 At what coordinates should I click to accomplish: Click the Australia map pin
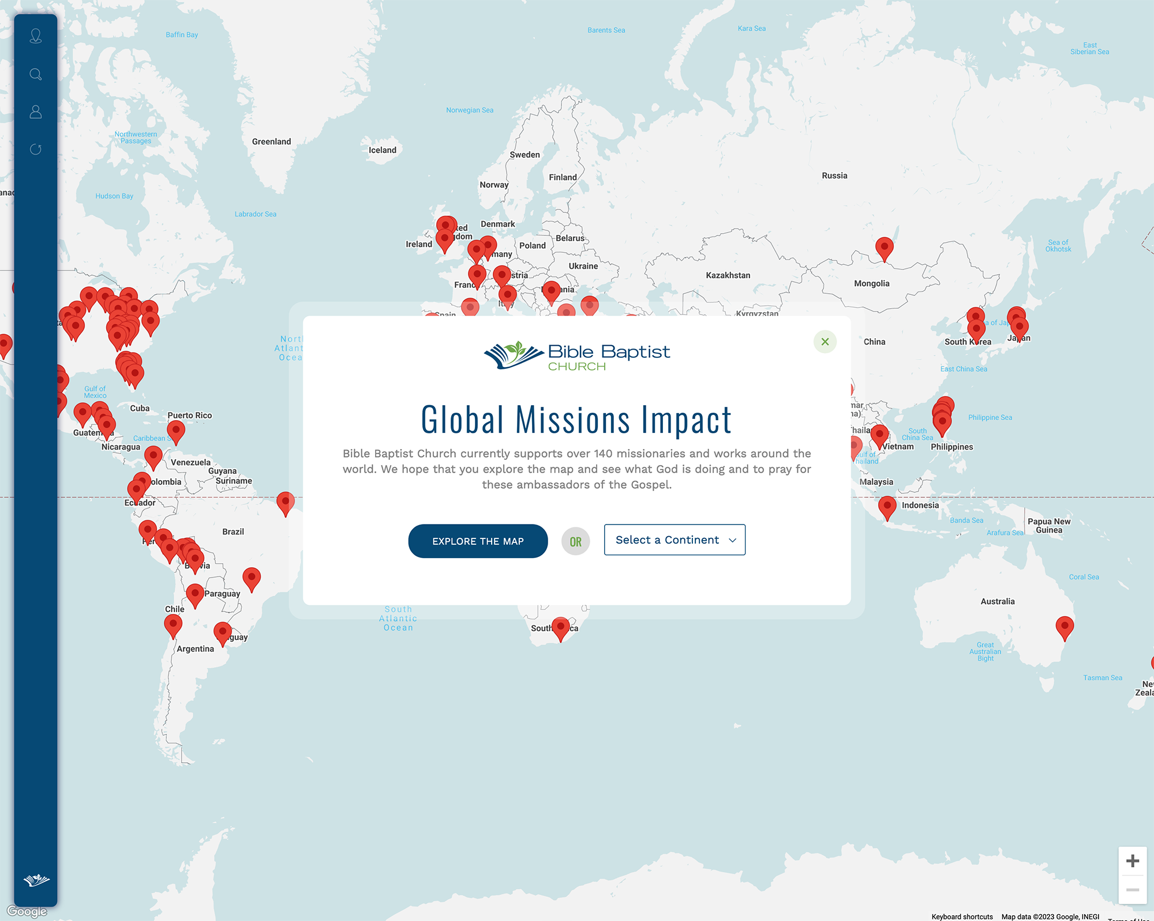(1065, 627)
